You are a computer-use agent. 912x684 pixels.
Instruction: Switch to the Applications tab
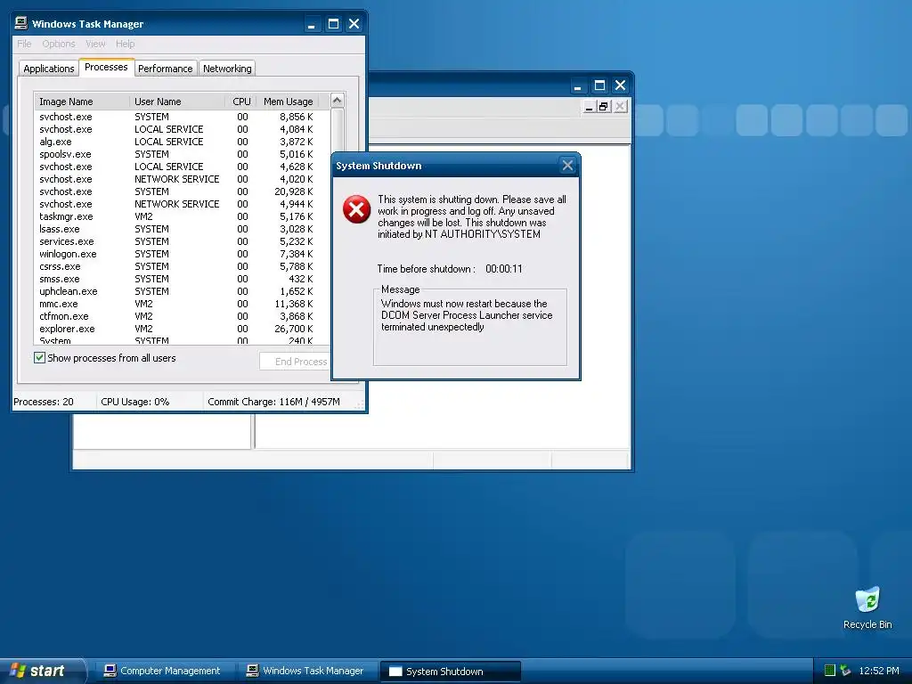pos(49,69)
